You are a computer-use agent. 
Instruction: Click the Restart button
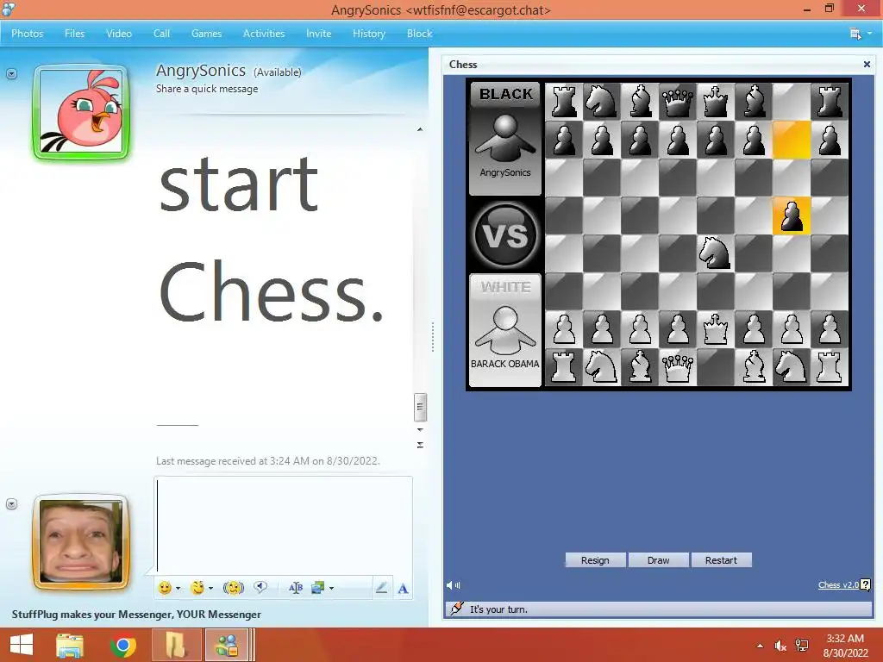[x=721, y=560]
